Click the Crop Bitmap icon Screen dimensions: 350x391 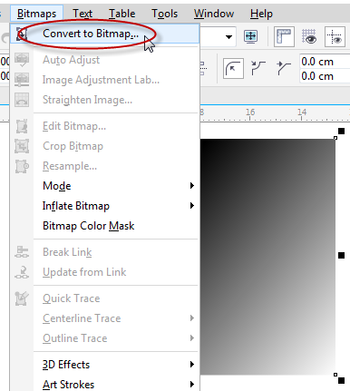22,146
